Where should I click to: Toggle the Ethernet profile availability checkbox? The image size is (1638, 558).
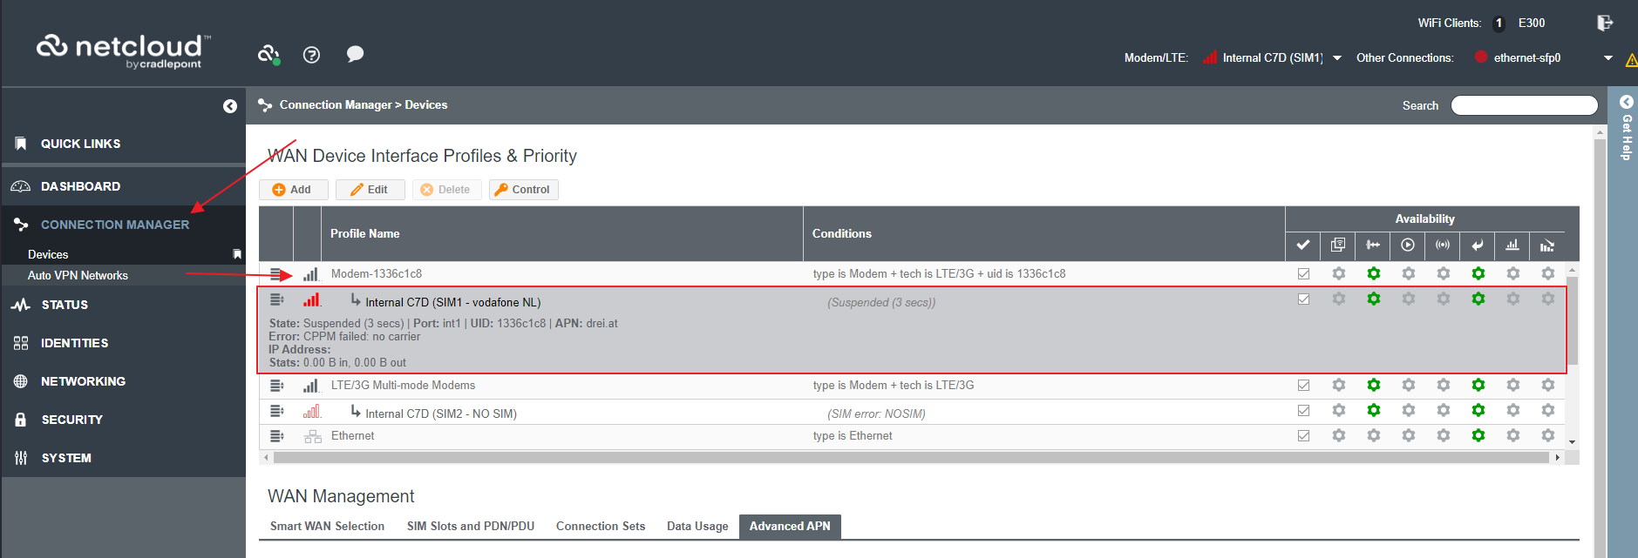(x=1303, y=435)
